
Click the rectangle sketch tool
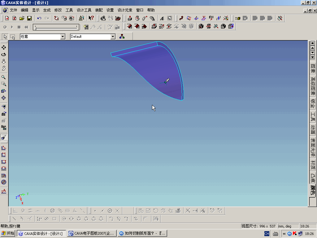tap(54, 219)
